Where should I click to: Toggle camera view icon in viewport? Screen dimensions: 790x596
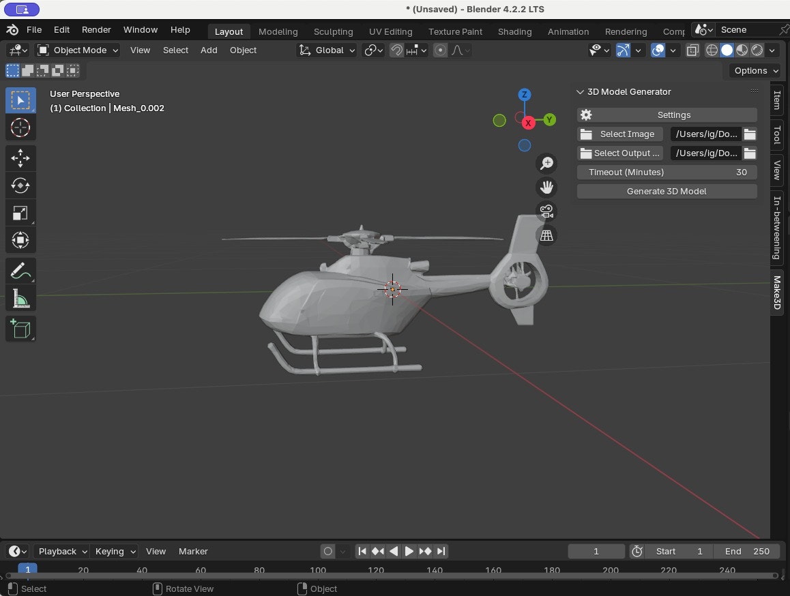(546, 211)
